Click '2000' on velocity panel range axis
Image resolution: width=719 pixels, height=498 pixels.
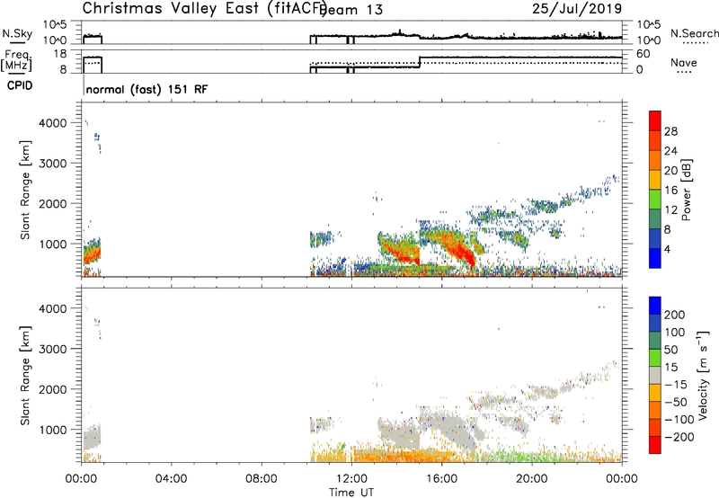point(53,389)
